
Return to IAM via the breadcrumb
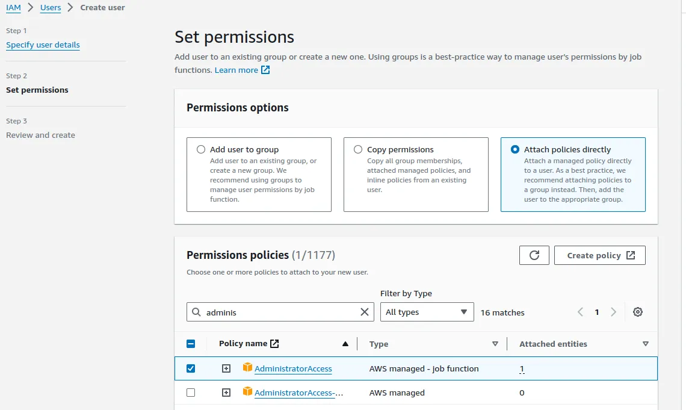coord(13,7)
